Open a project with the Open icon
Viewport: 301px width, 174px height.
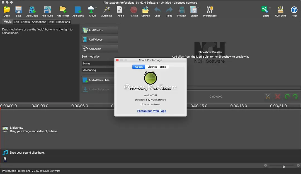tap(7, 10)
